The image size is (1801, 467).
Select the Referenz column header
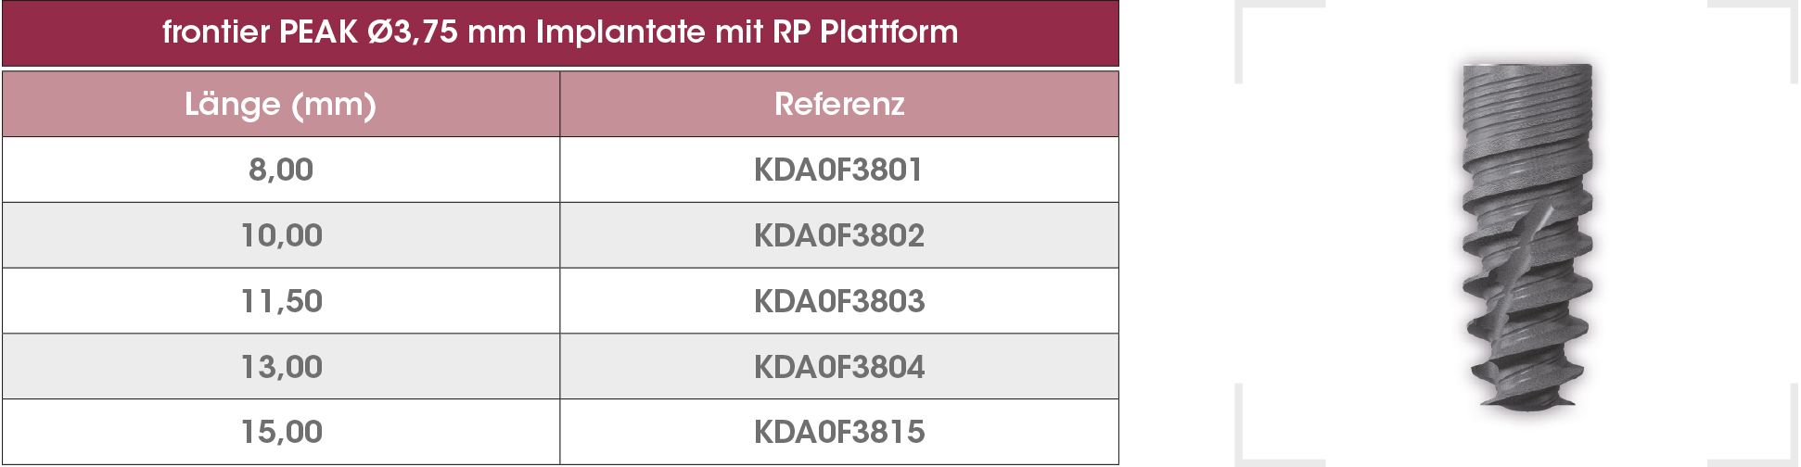coord(839,104)
